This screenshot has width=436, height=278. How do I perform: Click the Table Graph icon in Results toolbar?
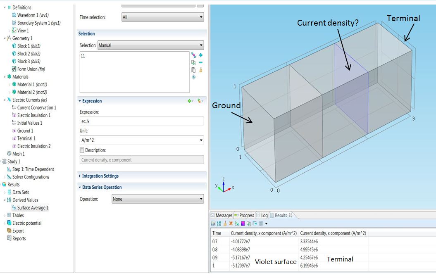237,223
